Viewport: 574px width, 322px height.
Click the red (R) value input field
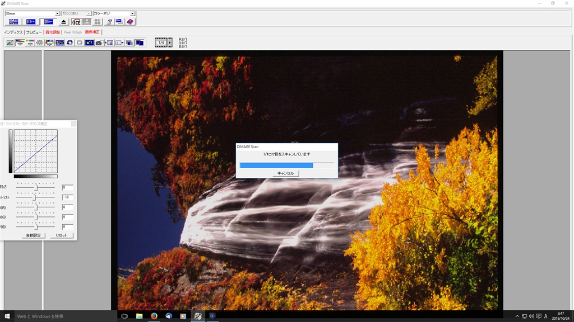pos(67,207)
